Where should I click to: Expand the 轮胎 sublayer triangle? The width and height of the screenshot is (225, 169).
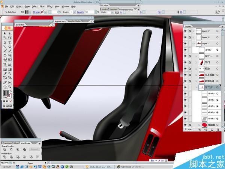click(x=196, y=69)
